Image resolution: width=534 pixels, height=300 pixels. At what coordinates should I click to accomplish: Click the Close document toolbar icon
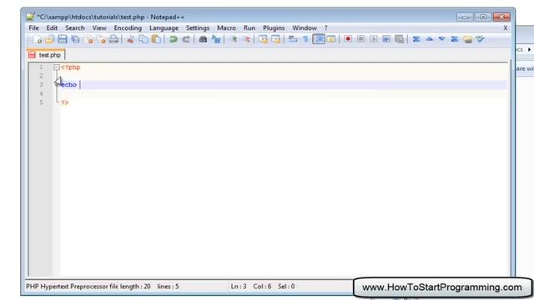coord(89,39)
